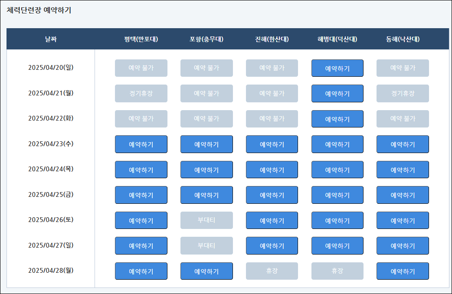
Task: Reserve 해병대(덕산대) on 2025/04/20
Action: click(337, 68)
